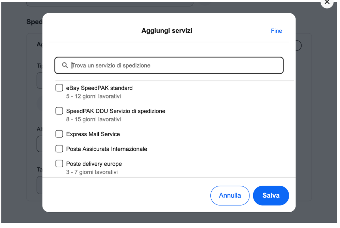Viewport: 340px width, 228px height.
Task: Close the dialog with the X icon
Action: [327, 3]
